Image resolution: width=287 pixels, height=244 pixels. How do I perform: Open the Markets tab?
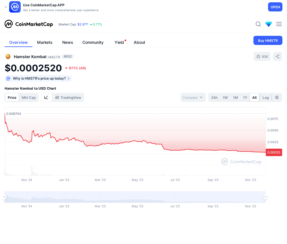(x=45, y=42)
